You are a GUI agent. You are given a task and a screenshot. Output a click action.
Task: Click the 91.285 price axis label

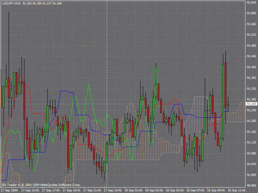click(251, 99)
